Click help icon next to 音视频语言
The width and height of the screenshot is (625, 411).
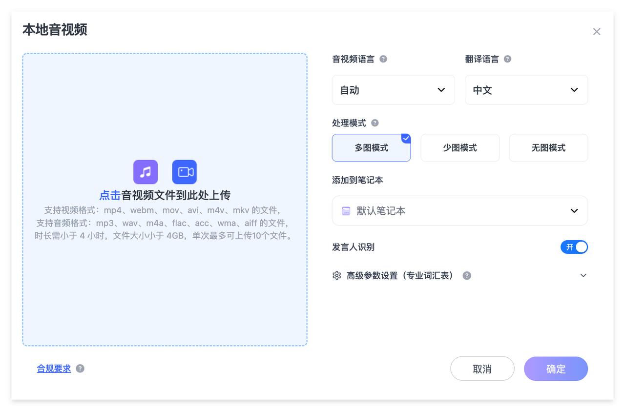[x=383, y=59]
